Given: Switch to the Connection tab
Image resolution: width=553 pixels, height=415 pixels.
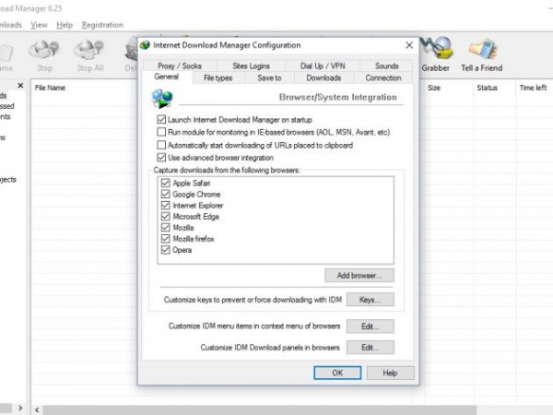Looking at the screenshot, I should [x=383, y=78].
